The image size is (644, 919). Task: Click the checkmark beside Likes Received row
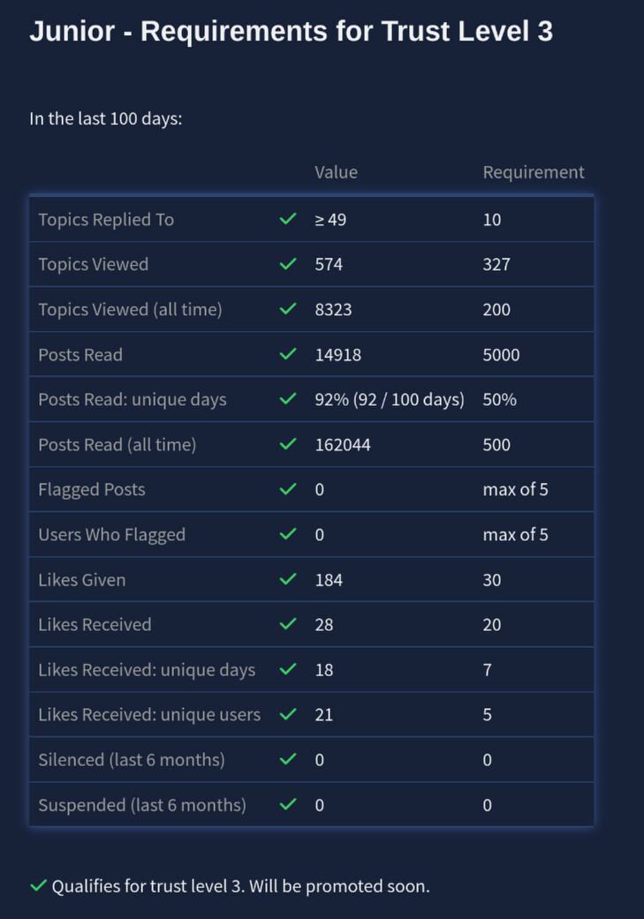(287, 624)
